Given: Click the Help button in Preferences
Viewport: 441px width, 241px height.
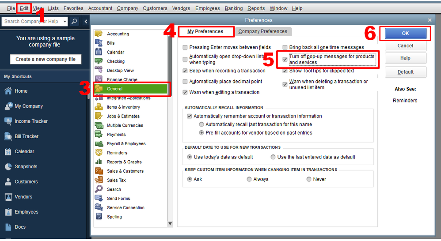Looking at the screenshot, I should [x=405, y=58].
